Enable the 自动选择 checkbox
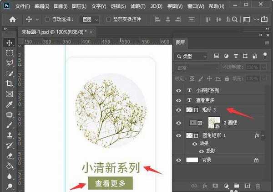The width and height of the screenshot is (273, 192). 48,20
